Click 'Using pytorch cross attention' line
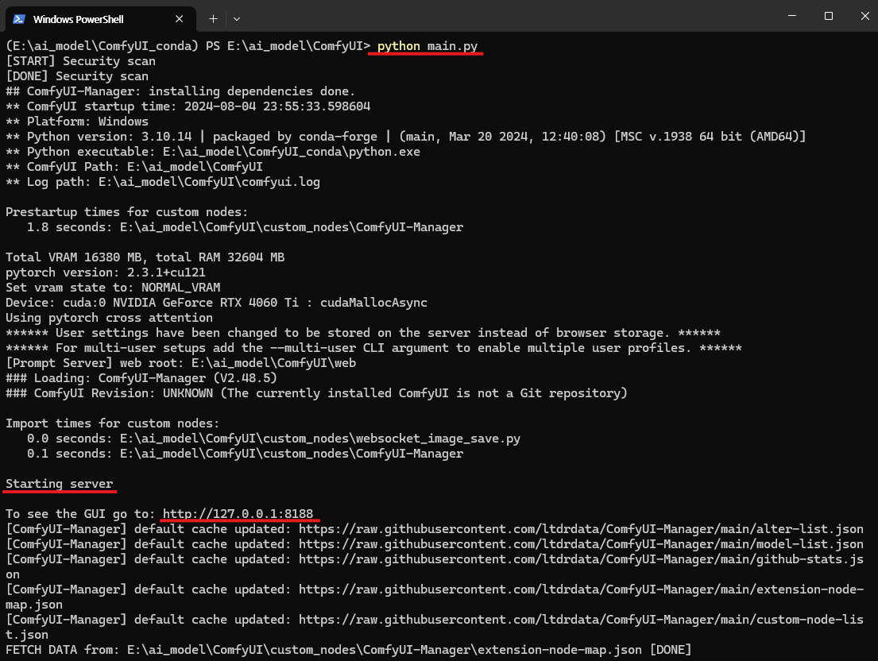 click(109, 318)
